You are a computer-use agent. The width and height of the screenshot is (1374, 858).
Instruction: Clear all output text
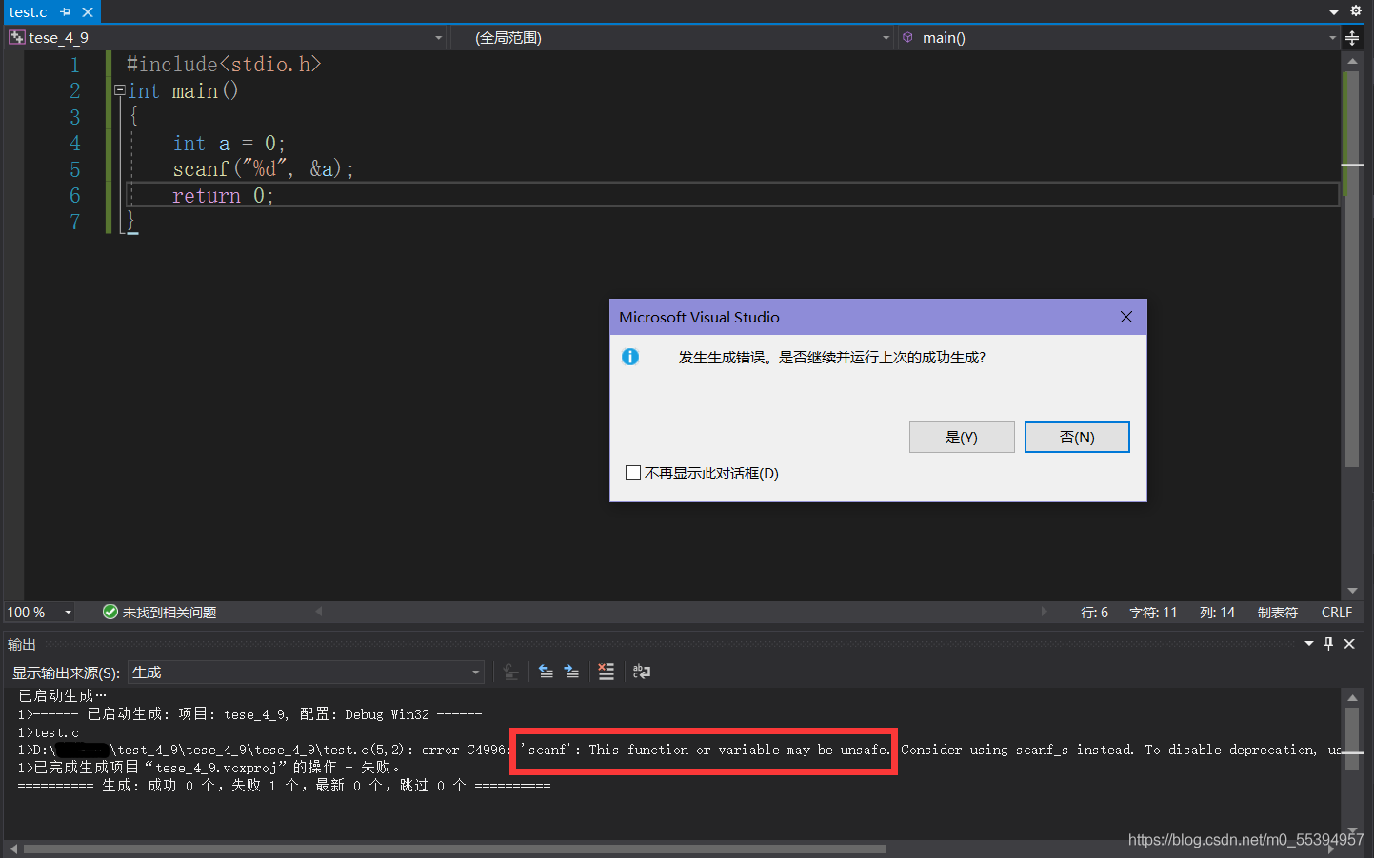coord(606,672)
